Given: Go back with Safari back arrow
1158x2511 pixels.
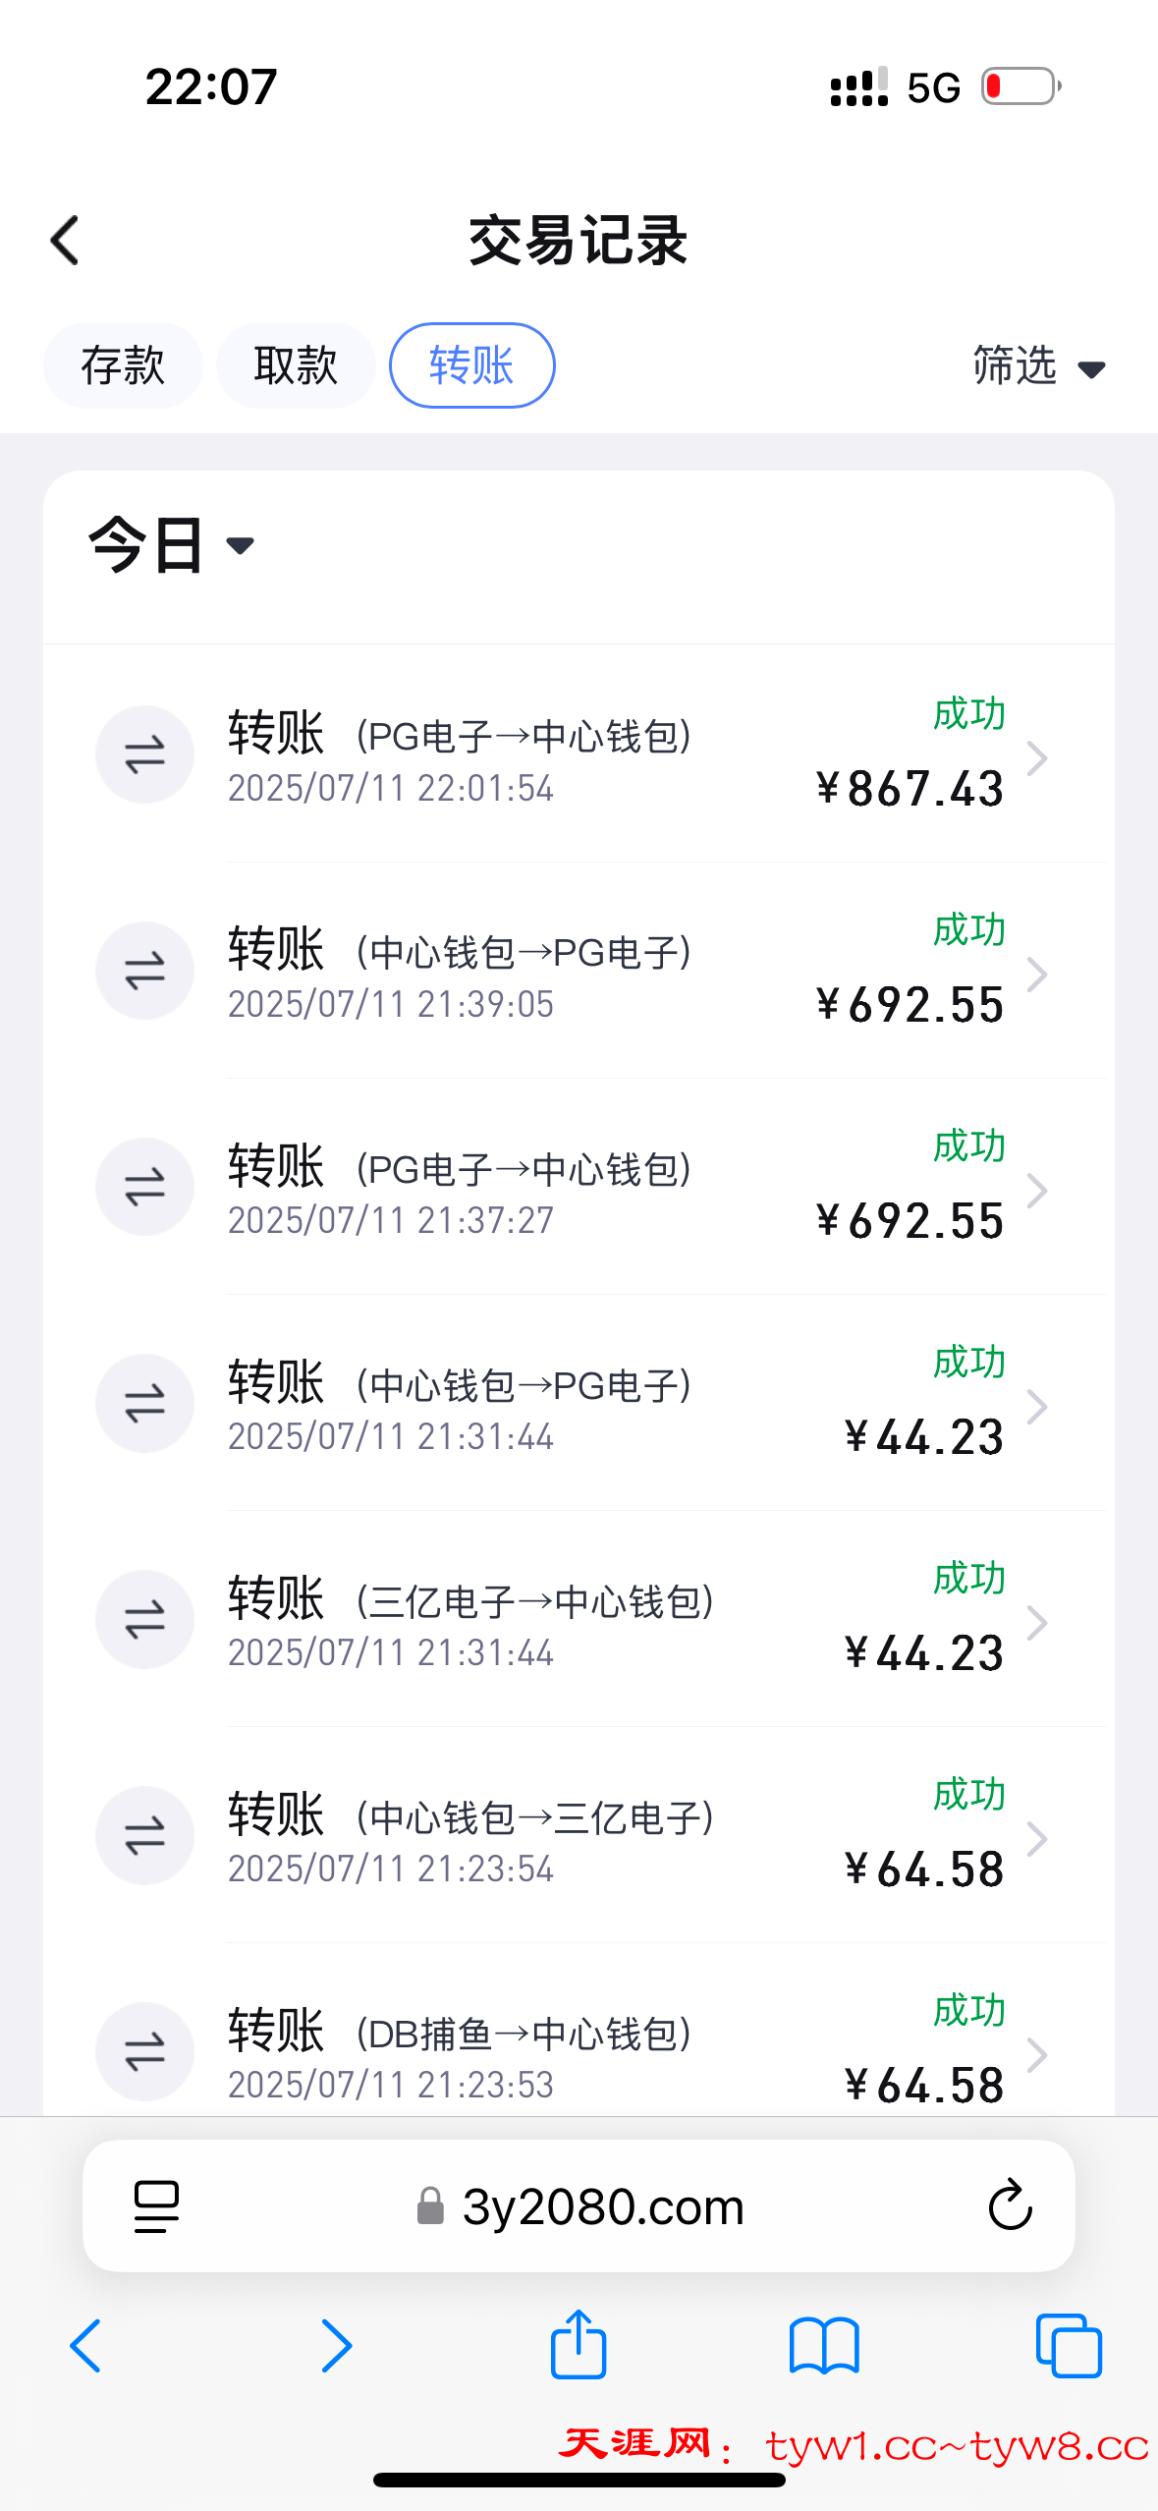Looking at the screenshot, I should coord(86,2346).
